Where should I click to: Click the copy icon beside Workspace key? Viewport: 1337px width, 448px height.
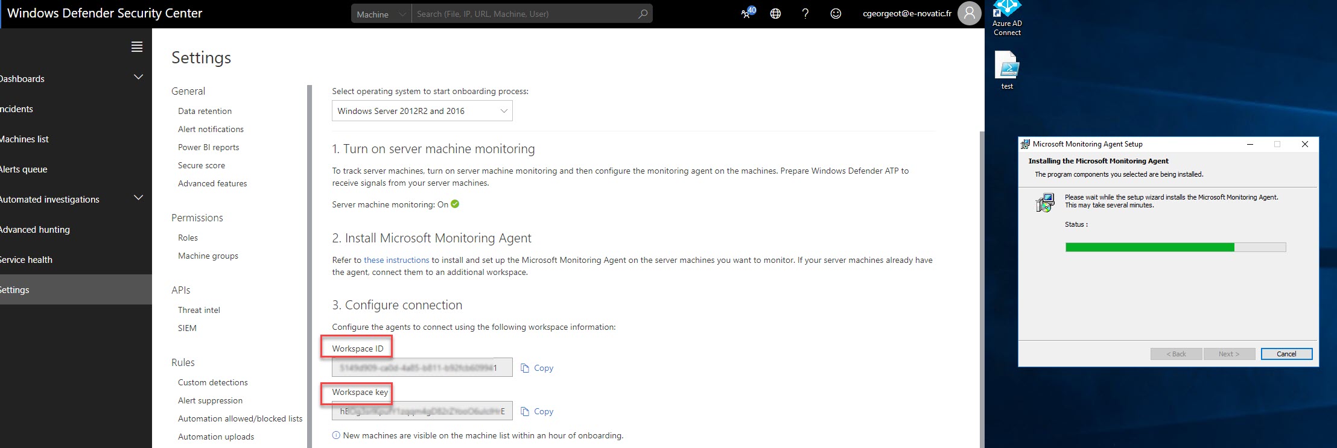(x=525, y=411)
